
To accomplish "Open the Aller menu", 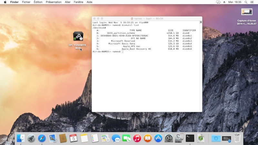I will 68,2.
